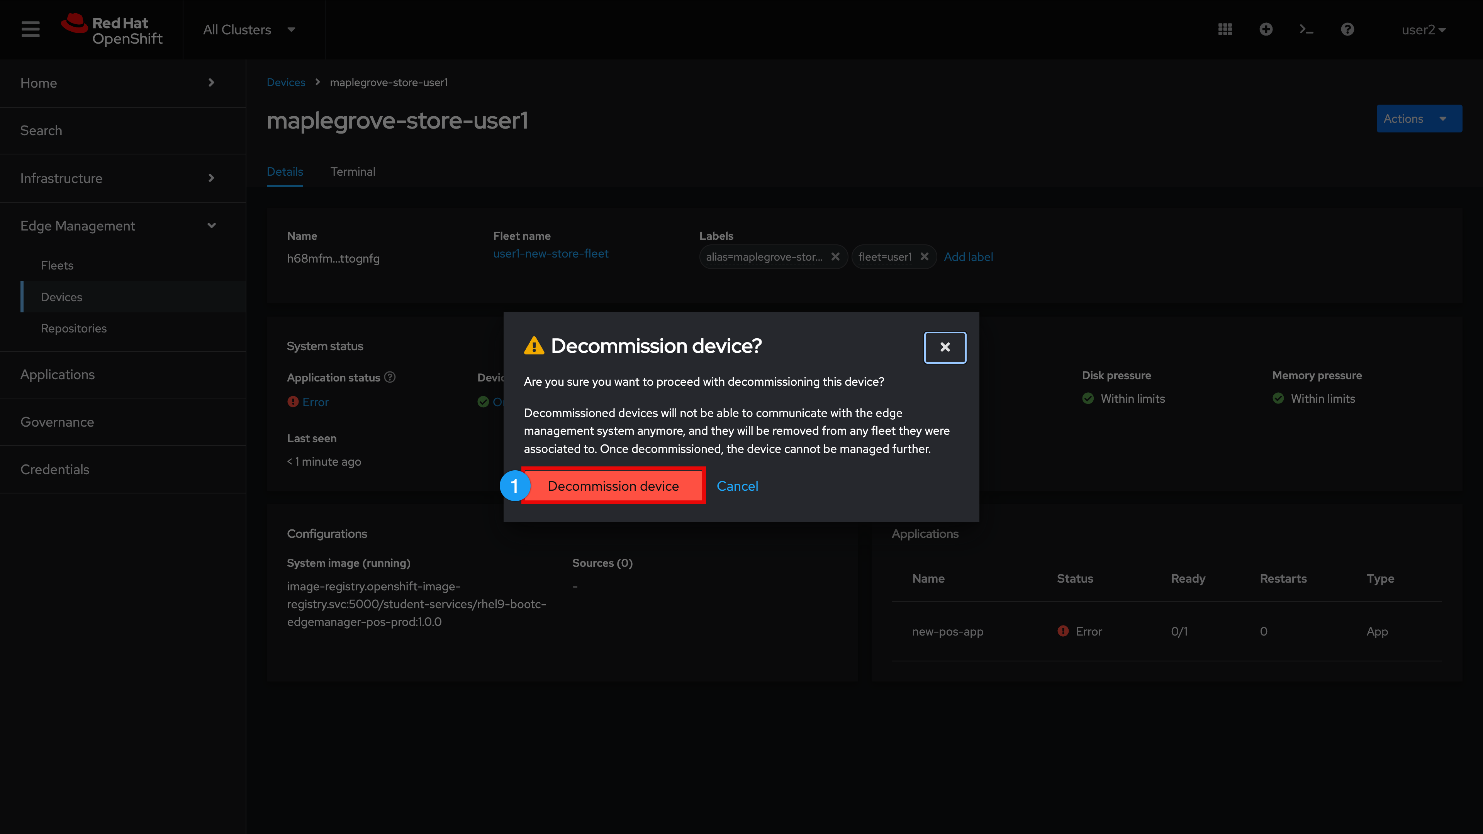The image size is (1483, 834).
Task: Click the Devices breadcrumb link
Action: tap(285, 82)
